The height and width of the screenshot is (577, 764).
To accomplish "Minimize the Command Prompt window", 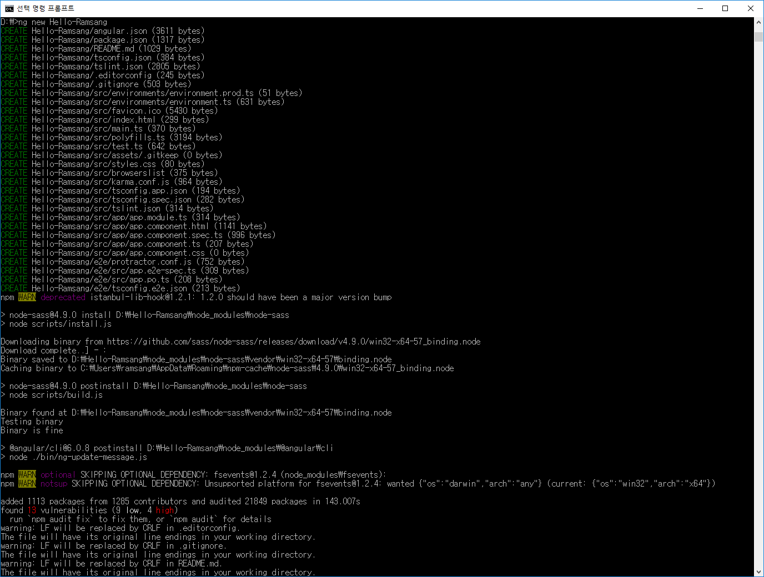I will click(700, 8).
